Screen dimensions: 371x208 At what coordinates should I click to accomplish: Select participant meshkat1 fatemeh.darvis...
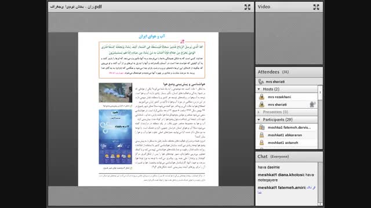[286, 127]
